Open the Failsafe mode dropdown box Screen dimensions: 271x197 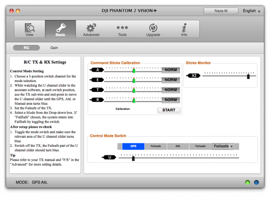223,146
